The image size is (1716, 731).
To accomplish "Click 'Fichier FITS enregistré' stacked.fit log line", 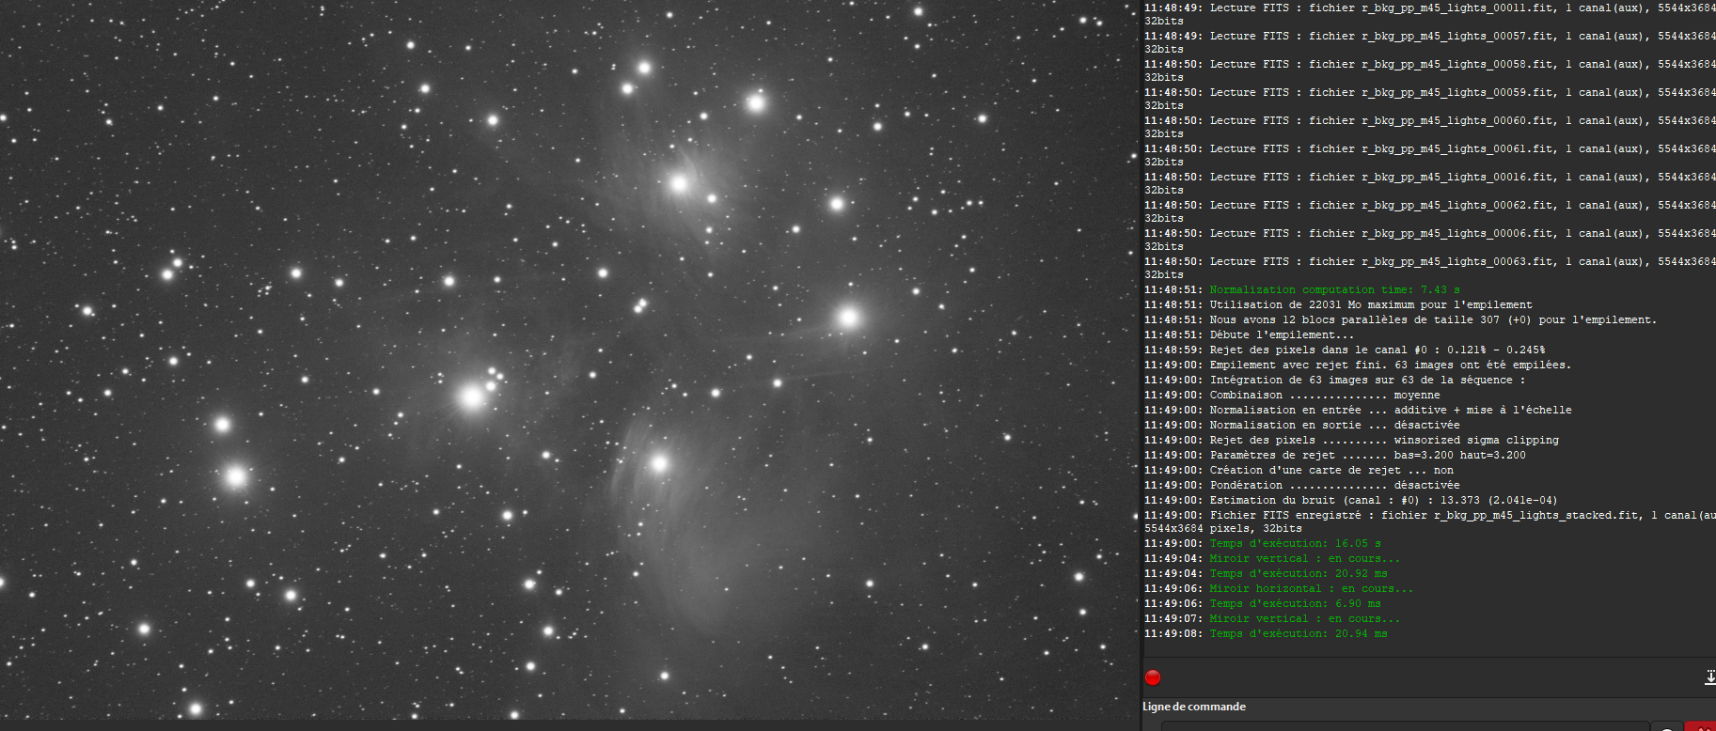I will (1430, 521).
